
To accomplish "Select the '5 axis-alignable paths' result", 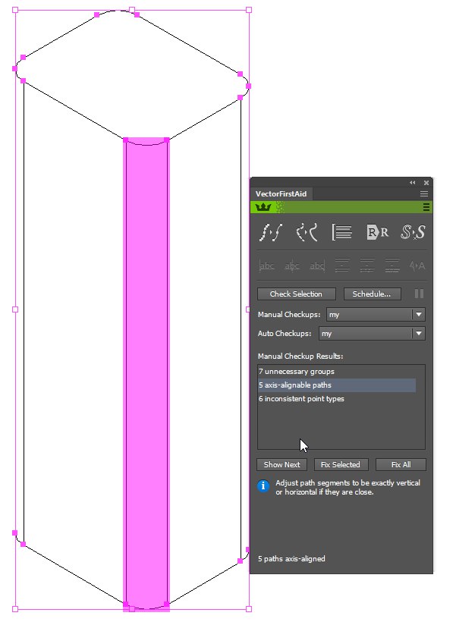I will click(337, 385).
